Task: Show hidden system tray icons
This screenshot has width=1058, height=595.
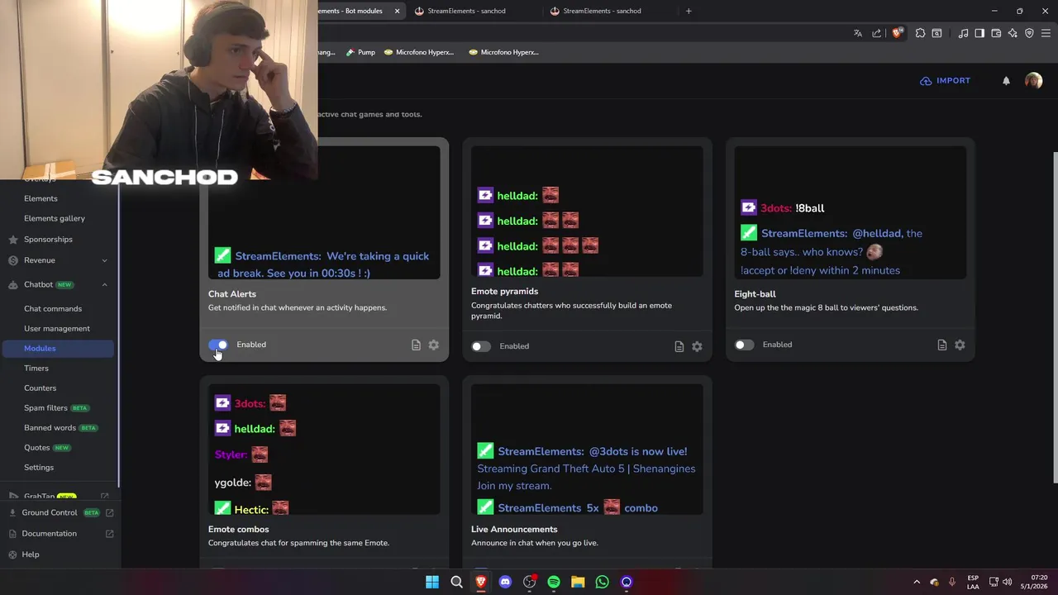Action: coord(916,582)
